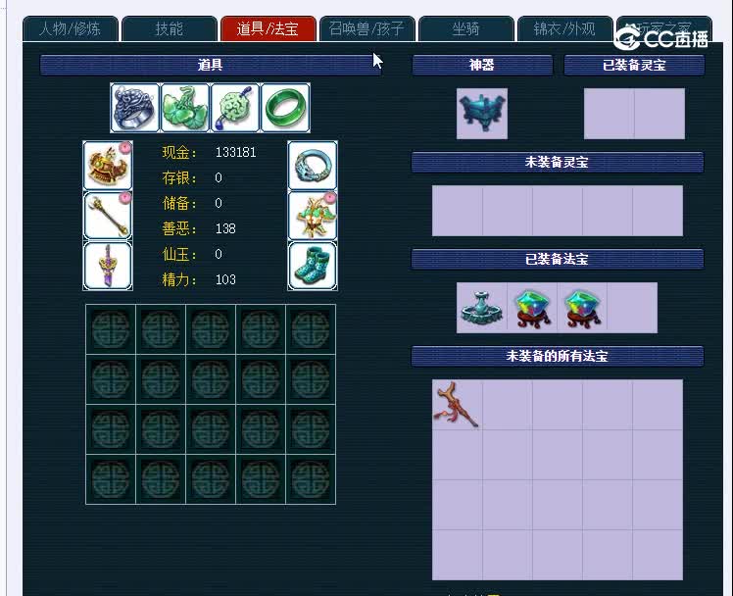The image size is (733, 596).
Task: Switch to the 技能 tab
Action: coord(170,29)
